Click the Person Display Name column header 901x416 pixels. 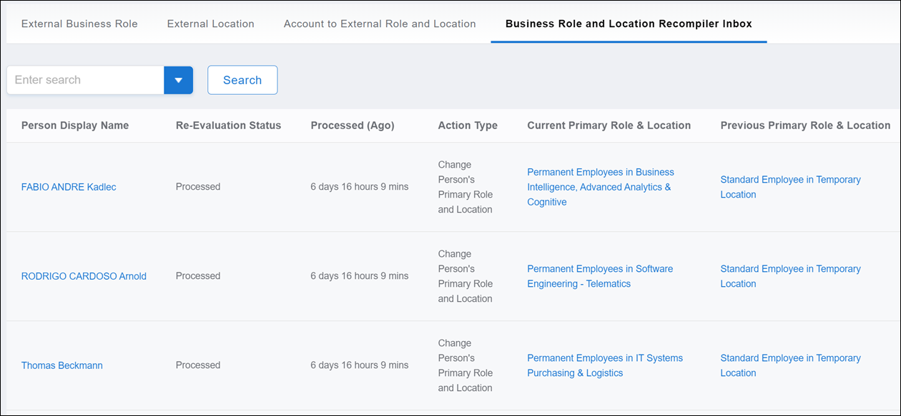[75, 126]
